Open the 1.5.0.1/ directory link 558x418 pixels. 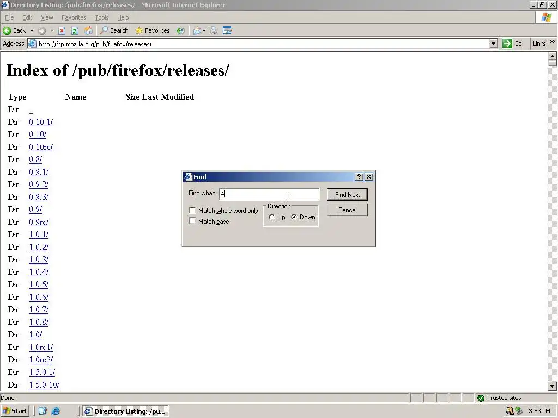pos(42,372)
